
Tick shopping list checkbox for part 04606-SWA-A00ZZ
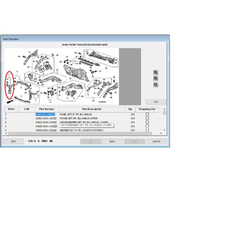point(147,126)
